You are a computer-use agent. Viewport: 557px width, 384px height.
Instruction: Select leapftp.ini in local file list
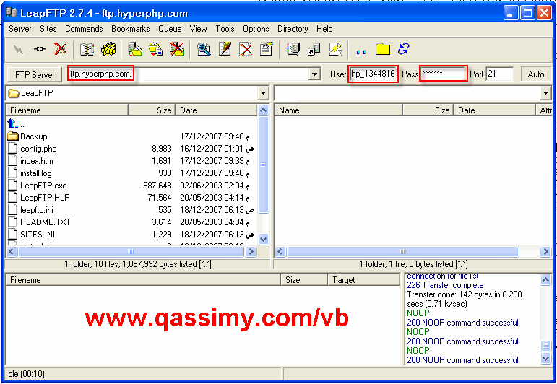37,210
